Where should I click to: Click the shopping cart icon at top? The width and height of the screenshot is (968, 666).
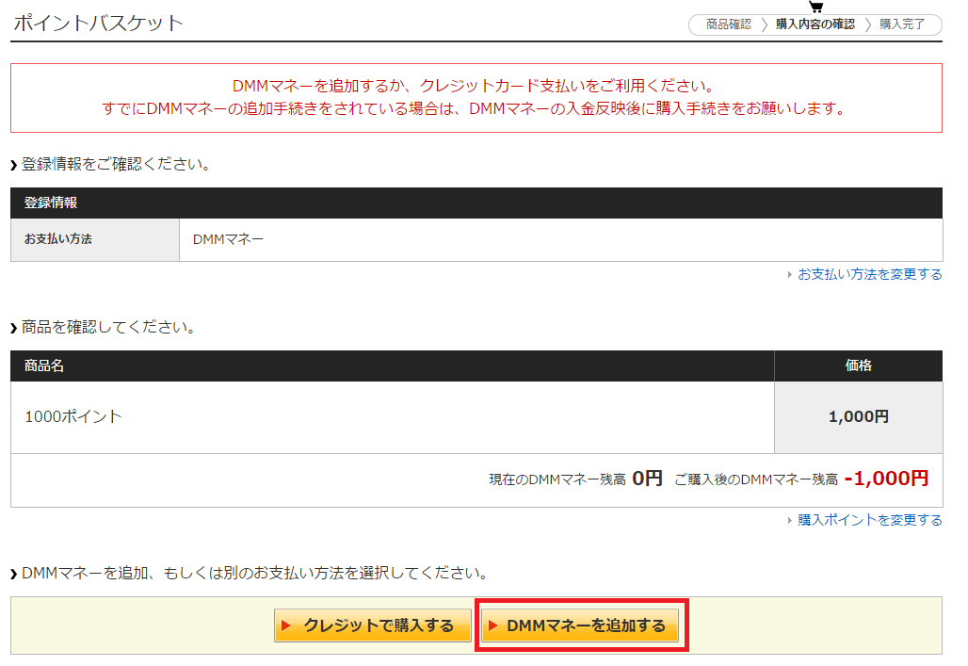click(x=815, y=7)
